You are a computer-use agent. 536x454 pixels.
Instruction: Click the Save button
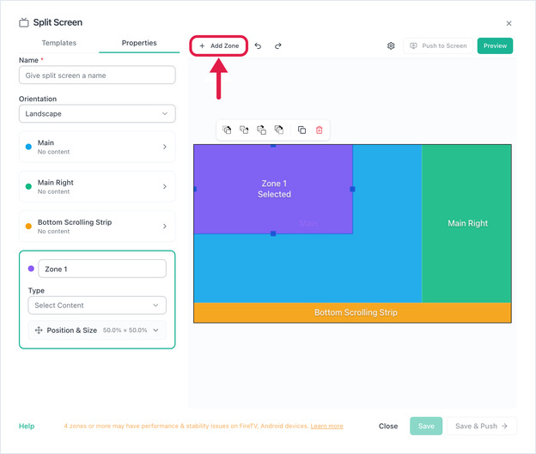click(x=426, y=426)
